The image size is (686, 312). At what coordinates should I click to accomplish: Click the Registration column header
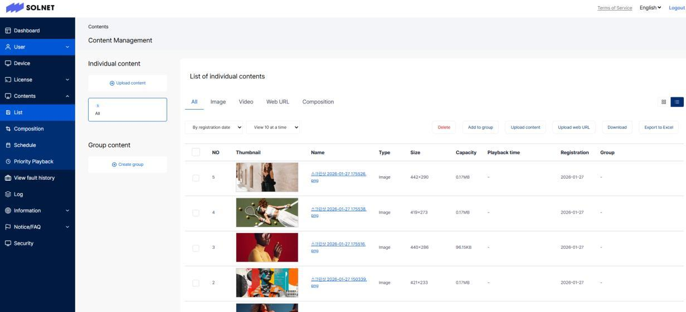575,152
